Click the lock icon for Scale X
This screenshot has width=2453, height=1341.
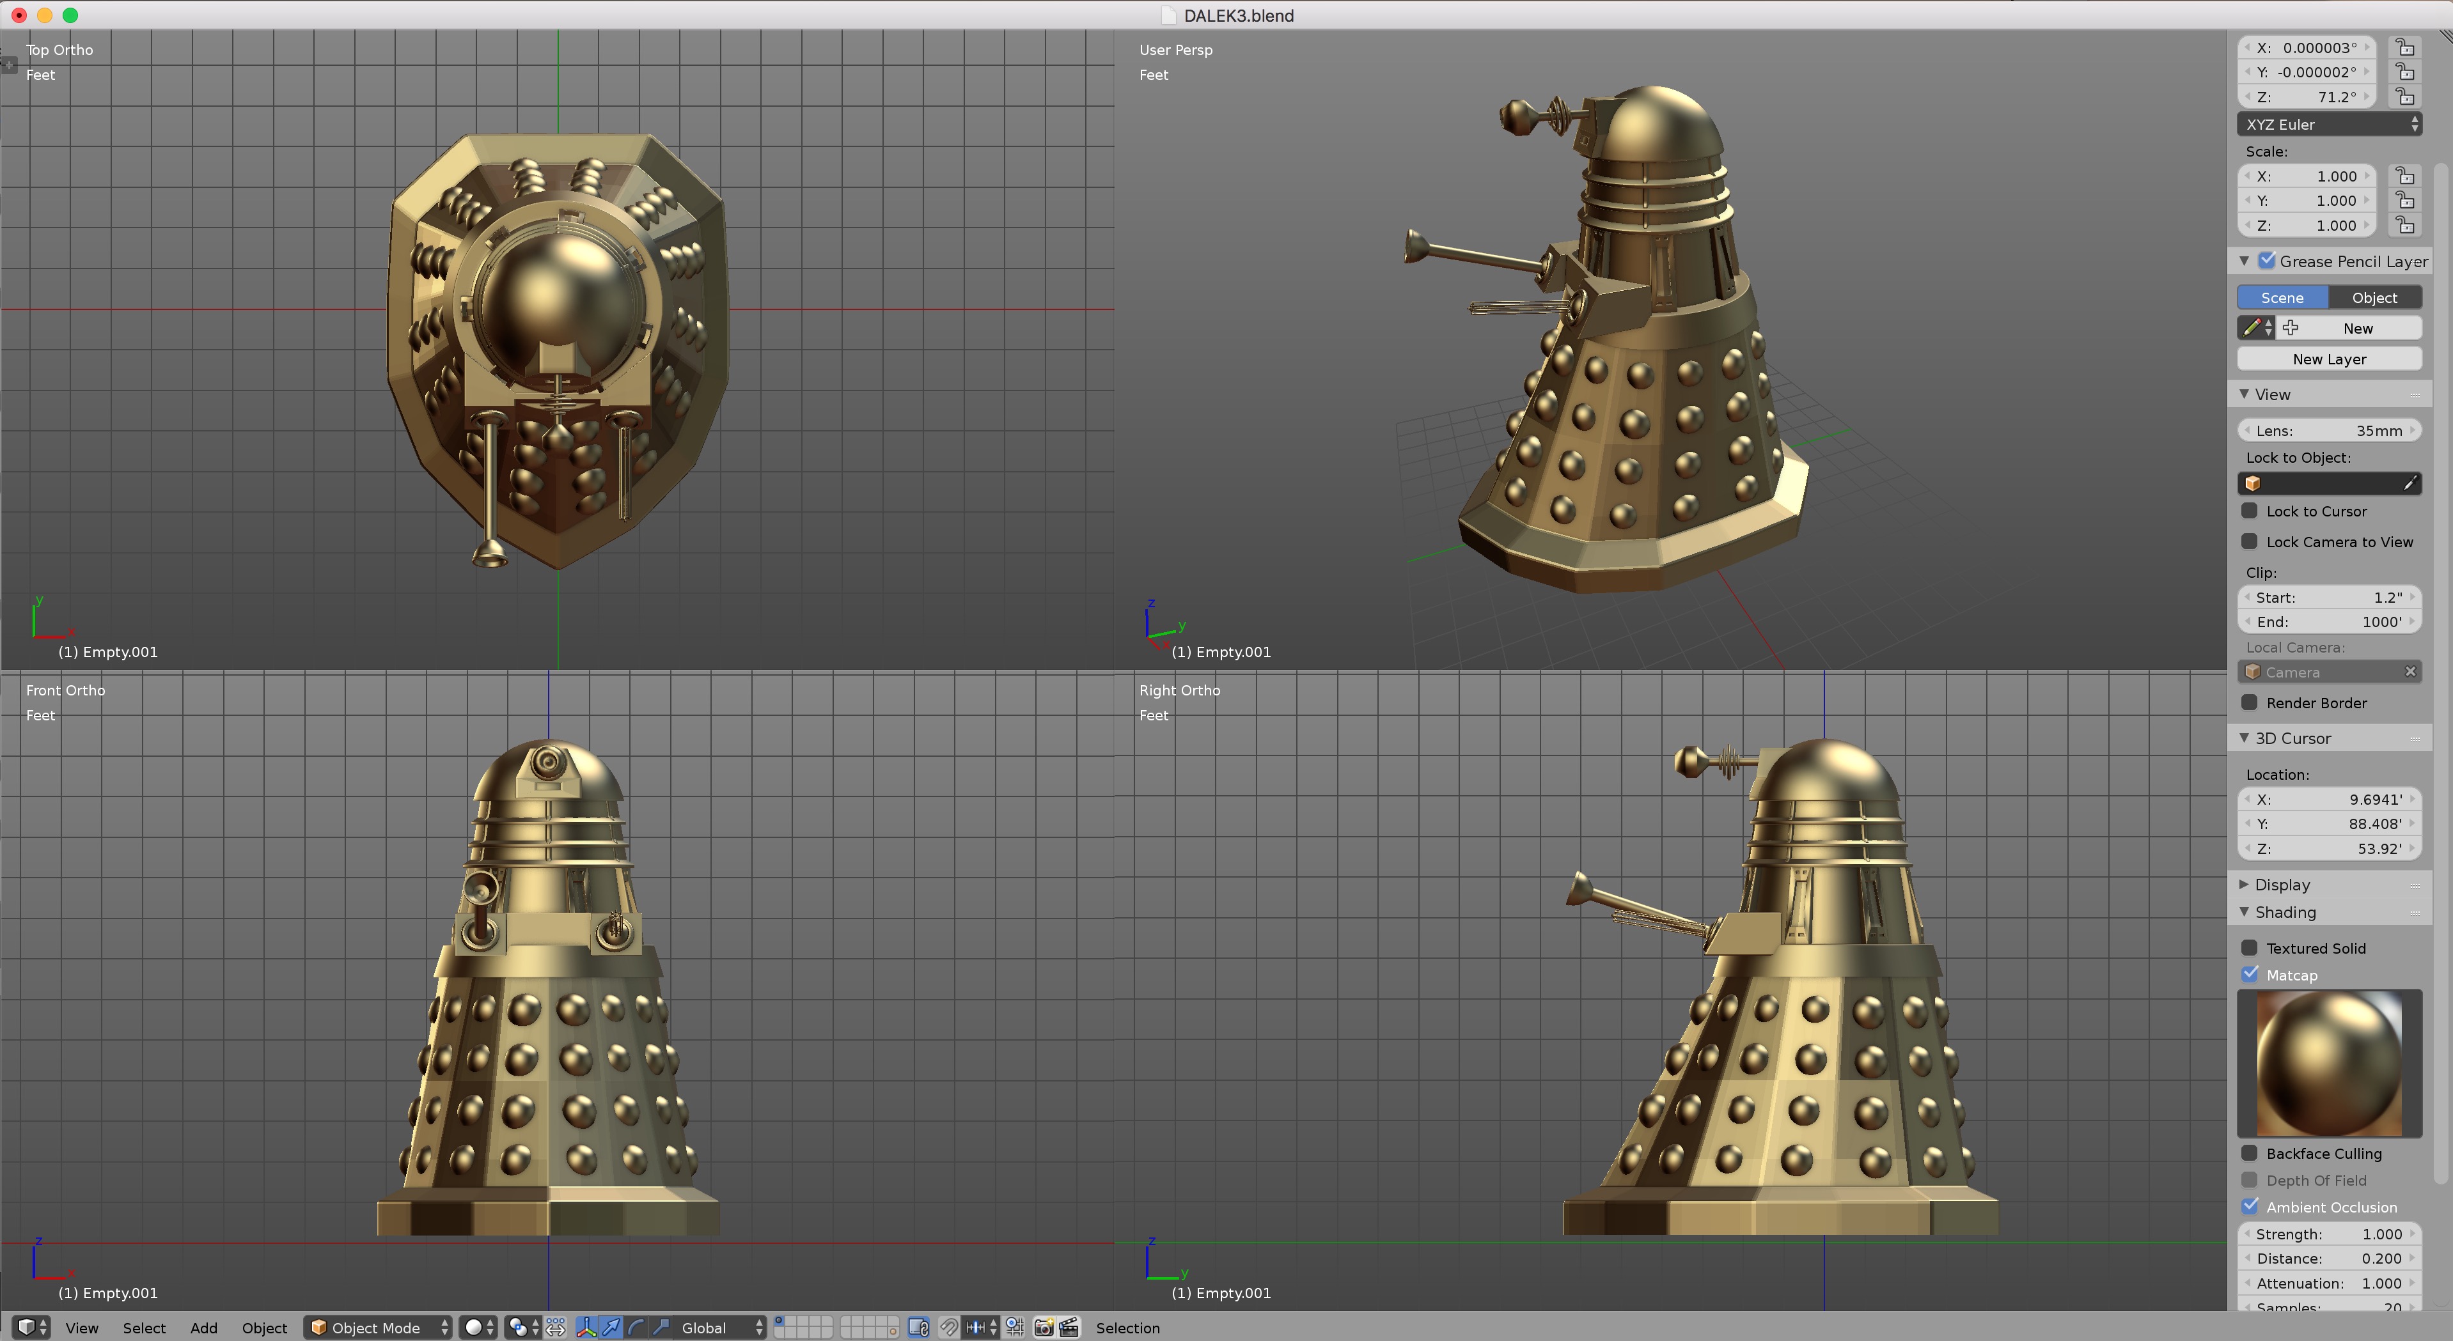pos(2406,176)
